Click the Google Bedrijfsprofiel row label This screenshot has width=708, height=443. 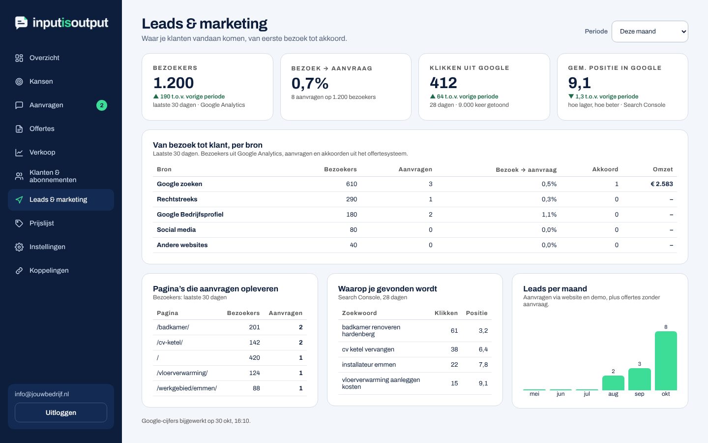190,215
